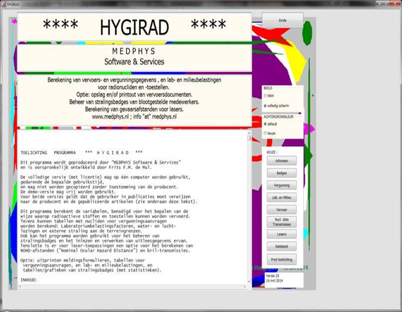Click the 'INHOUD:' line in the text

[29, 280]
